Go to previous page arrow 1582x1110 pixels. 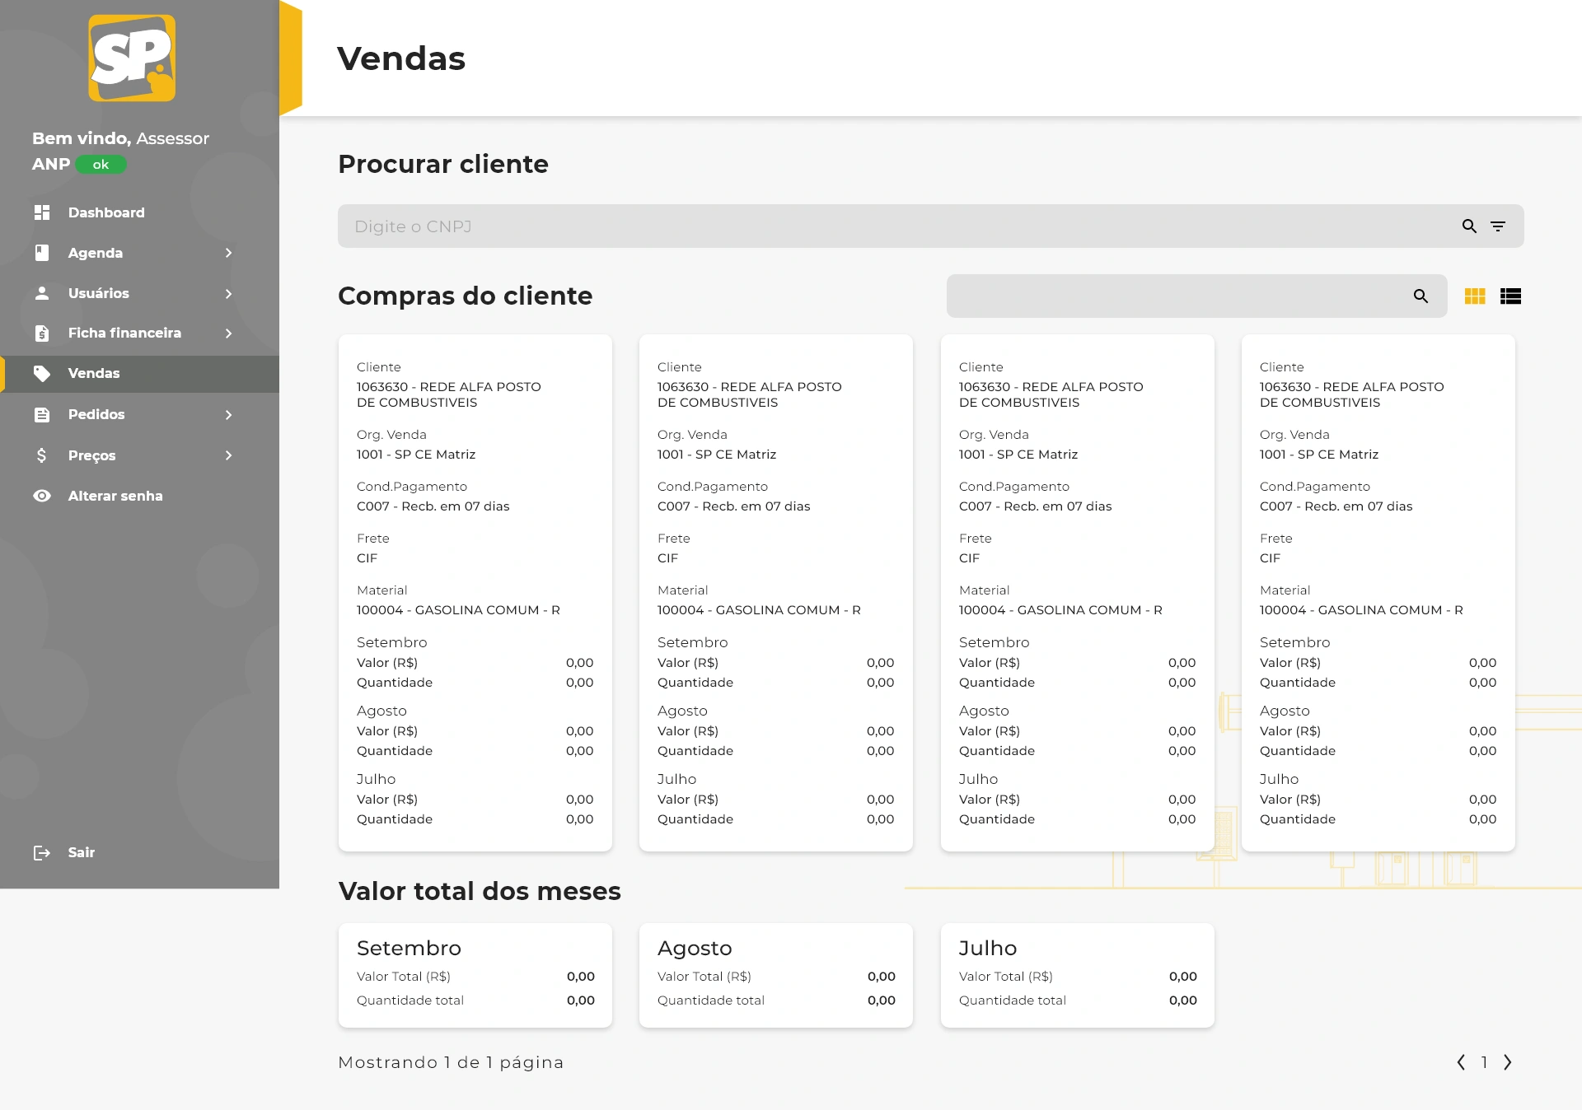(x=1461, y=1062)
